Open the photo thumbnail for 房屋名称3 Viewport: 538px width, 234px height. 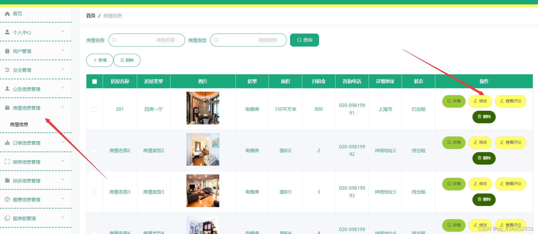point(203,191)
